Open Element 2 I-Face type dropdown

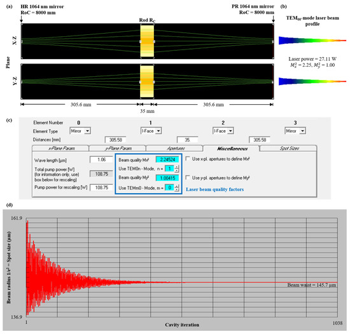pos(230,131)
